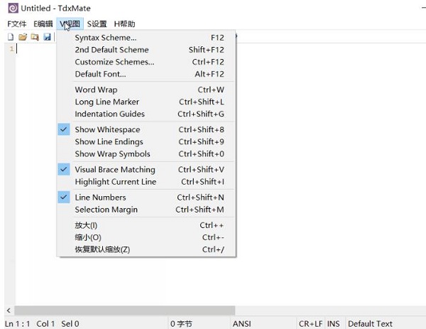Click the Browse file toolbar icon

click(x=35, y=37)
